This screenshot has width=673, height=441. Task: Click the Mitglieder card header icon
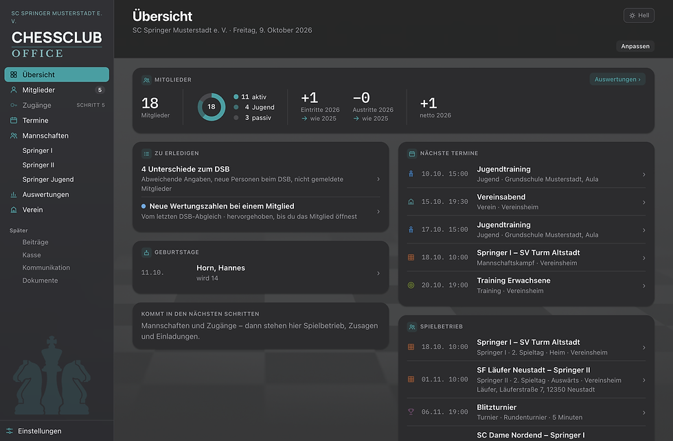click(x=146, y=80)
